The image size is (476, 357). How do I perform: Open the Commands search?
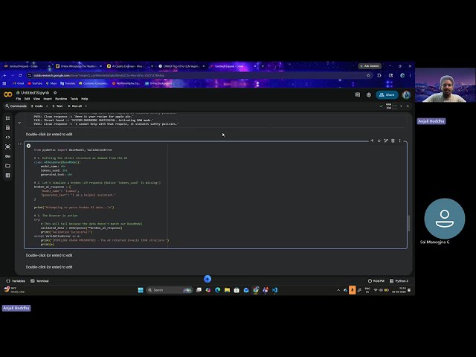pyautogui.click(x=16, y=106)
